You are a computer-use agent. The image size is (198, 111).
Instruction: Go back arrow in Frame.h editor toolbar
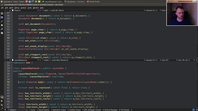click(5, 10)
